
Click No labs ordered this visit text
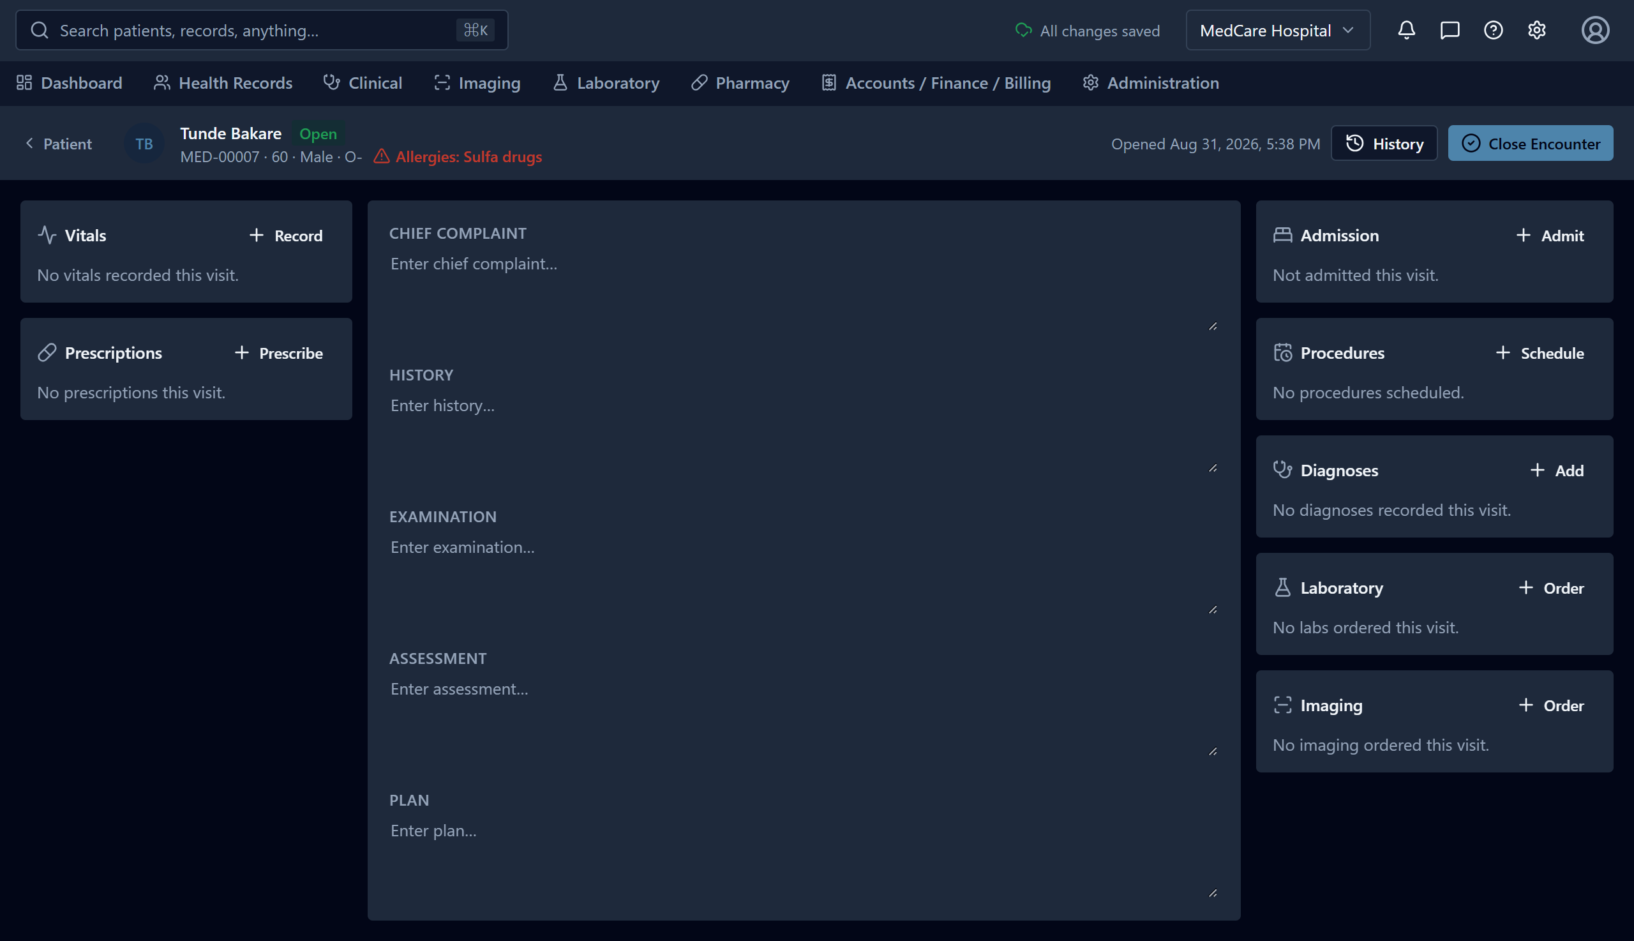tap(1365, 628)
